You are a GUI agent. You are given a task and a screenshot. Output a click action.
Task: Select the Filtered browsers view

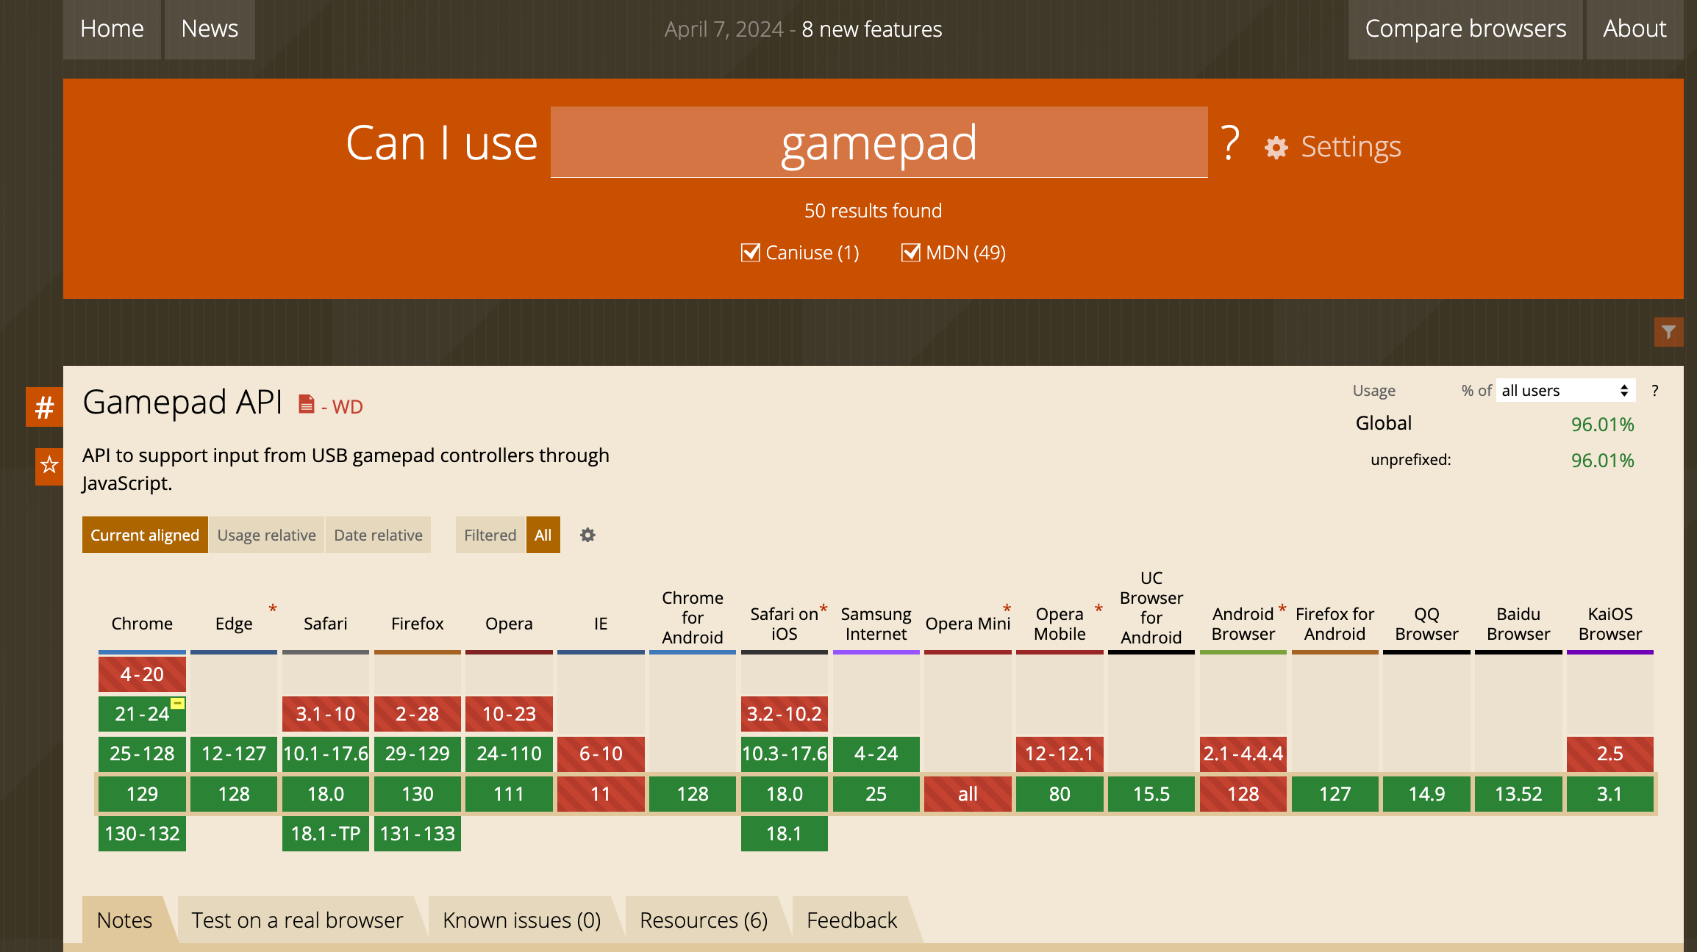(490, 535)
